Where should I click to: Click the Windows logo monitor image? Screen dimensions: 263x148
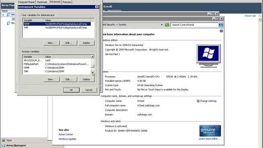(x=208, y=56)
